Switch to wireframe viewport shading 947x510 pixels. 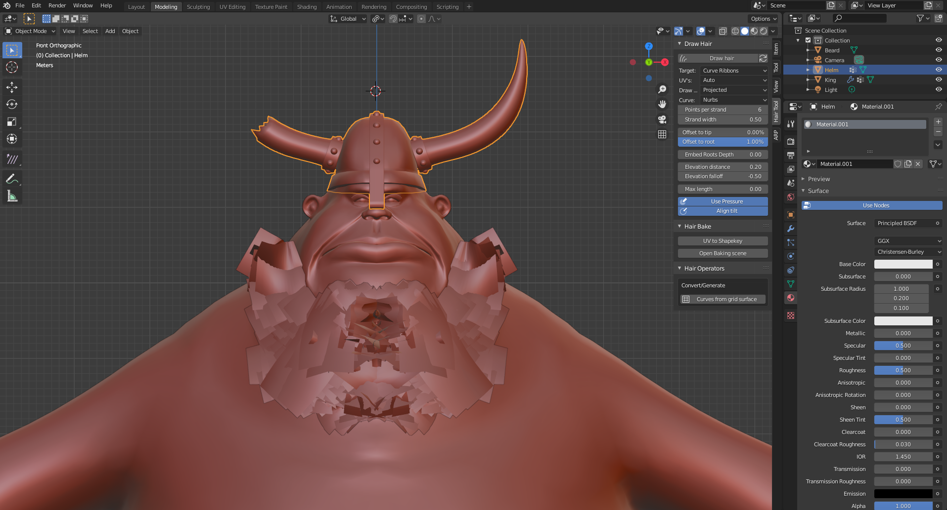(x=735, y=31)
